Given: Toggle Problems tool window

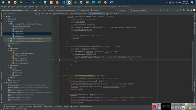Looking at the screenshot, I should point(38,106).
